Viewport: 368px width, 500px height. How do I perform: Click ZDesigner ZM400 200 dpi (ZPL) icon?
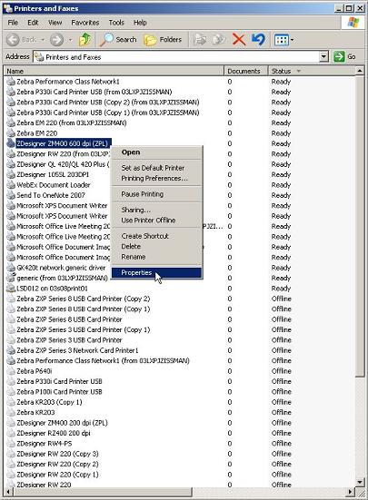[11, 423]
